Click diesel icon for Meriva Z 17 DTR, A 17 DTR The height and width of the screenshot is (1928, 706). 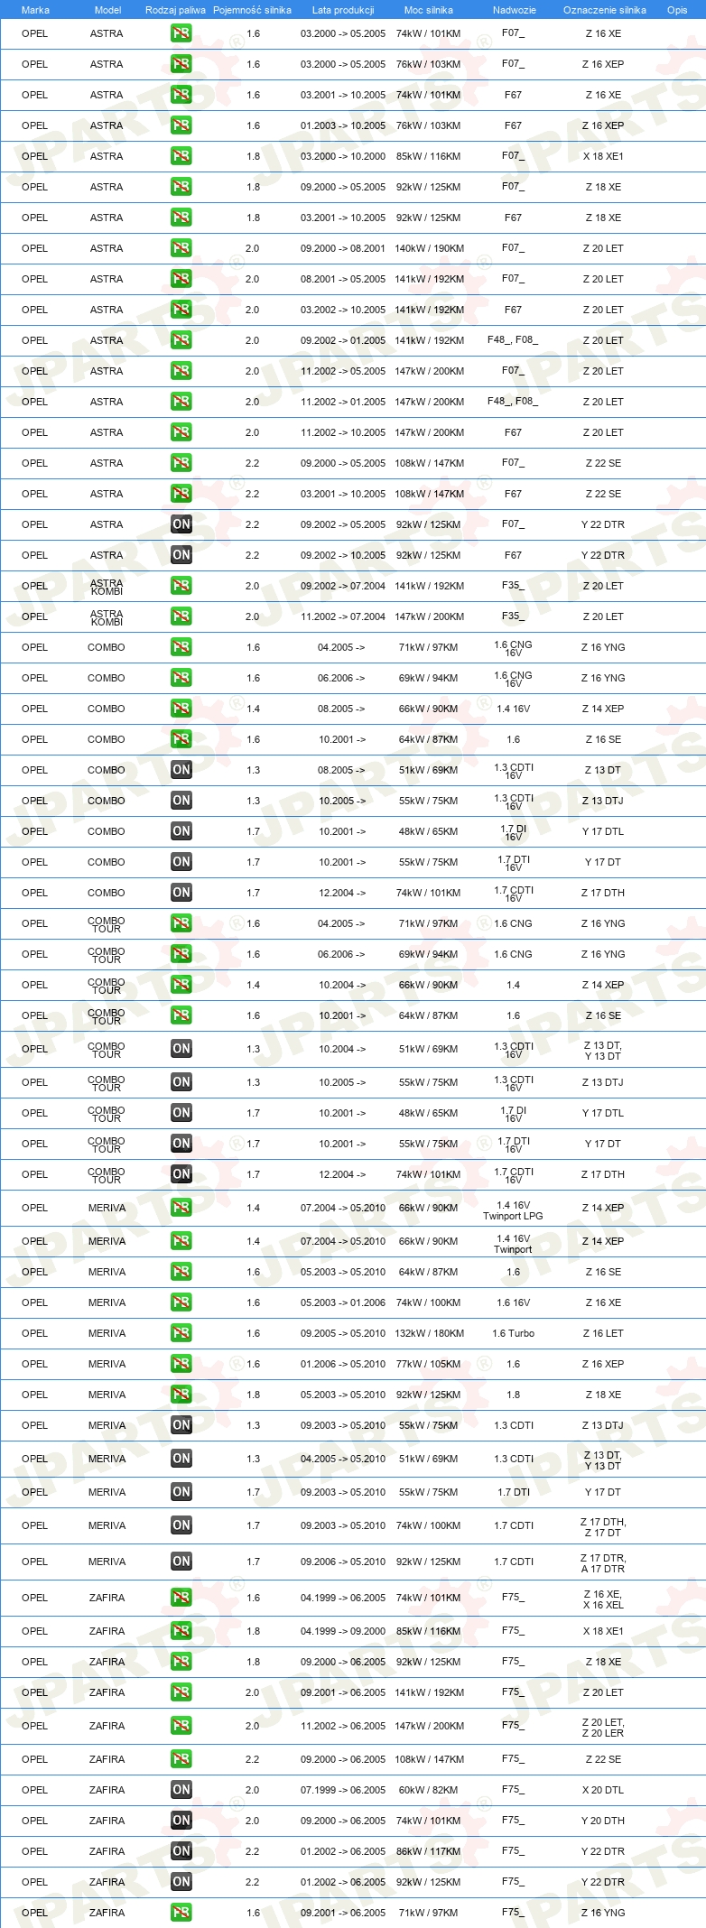click(x=181, y=1562)
